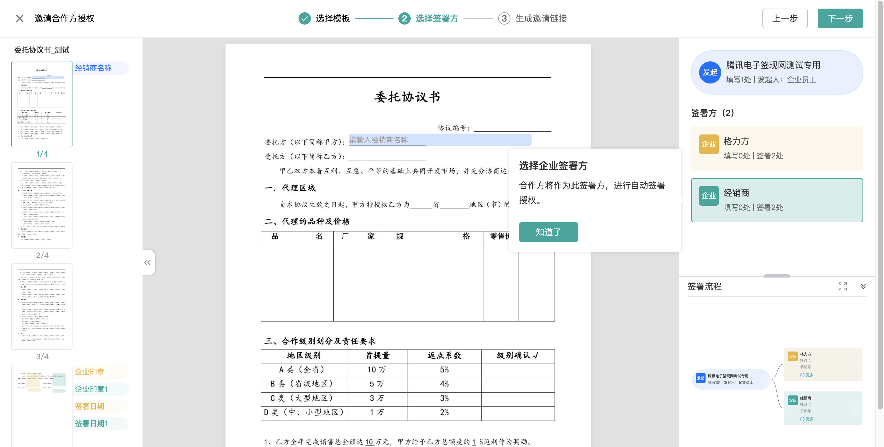Image resolution: width=884 pixels, height=447 pixels.
Task: Close the invite partner authorization dialog
Action: (20, 18)
